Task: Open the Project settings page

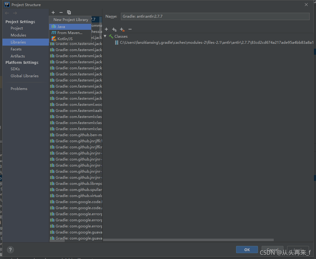Action: [17, 28]
